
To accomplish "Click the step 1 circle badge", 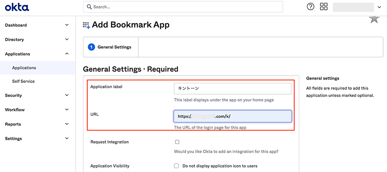I will click(x=91, y=47).
